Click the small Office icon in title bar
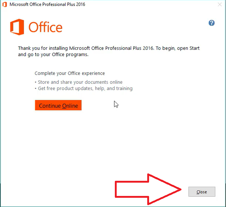226x207 pixels. tap(4, 4)
